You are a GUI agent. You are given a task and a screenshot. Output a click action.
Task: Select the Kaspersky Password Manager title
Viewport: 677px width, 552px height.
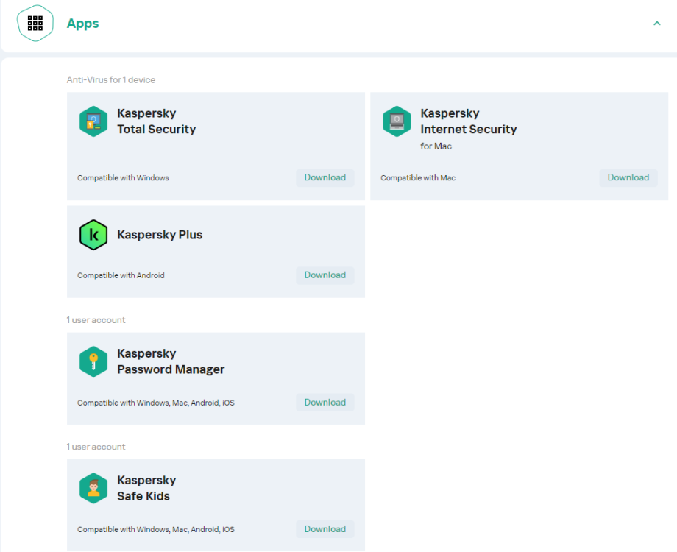(170, 361)
